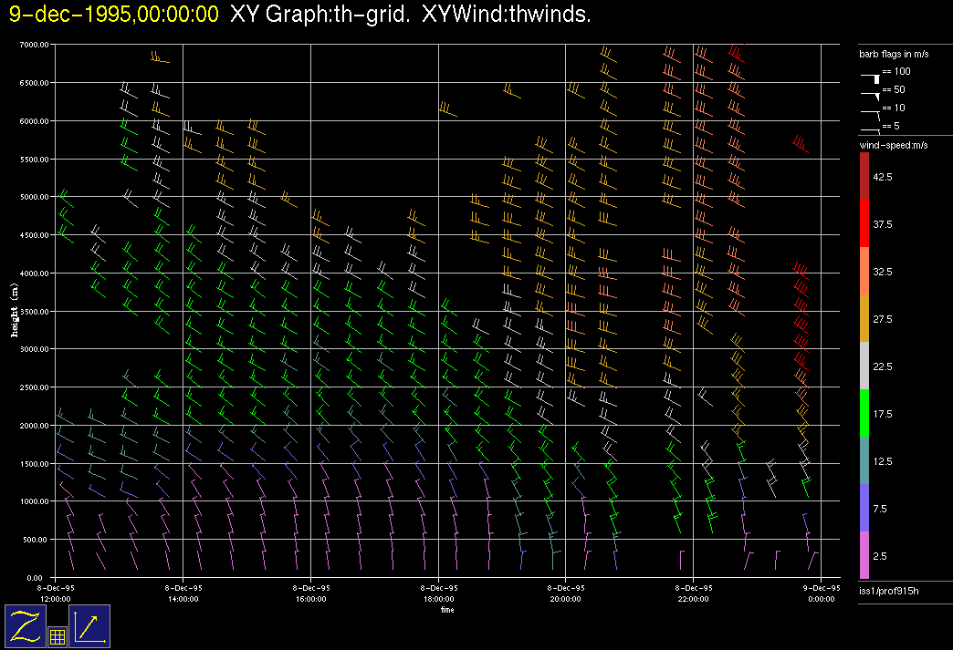Click the 'wind-speed:m/s' color bar label
Viewport: 953px width, 650px height.
pos(890,146)
